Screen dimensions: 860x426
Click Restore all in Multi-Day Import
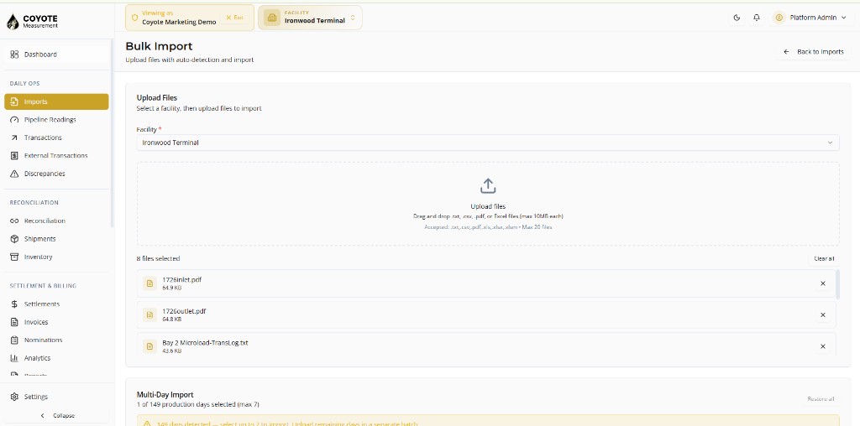pyautogui.click(x=821, y=398)
